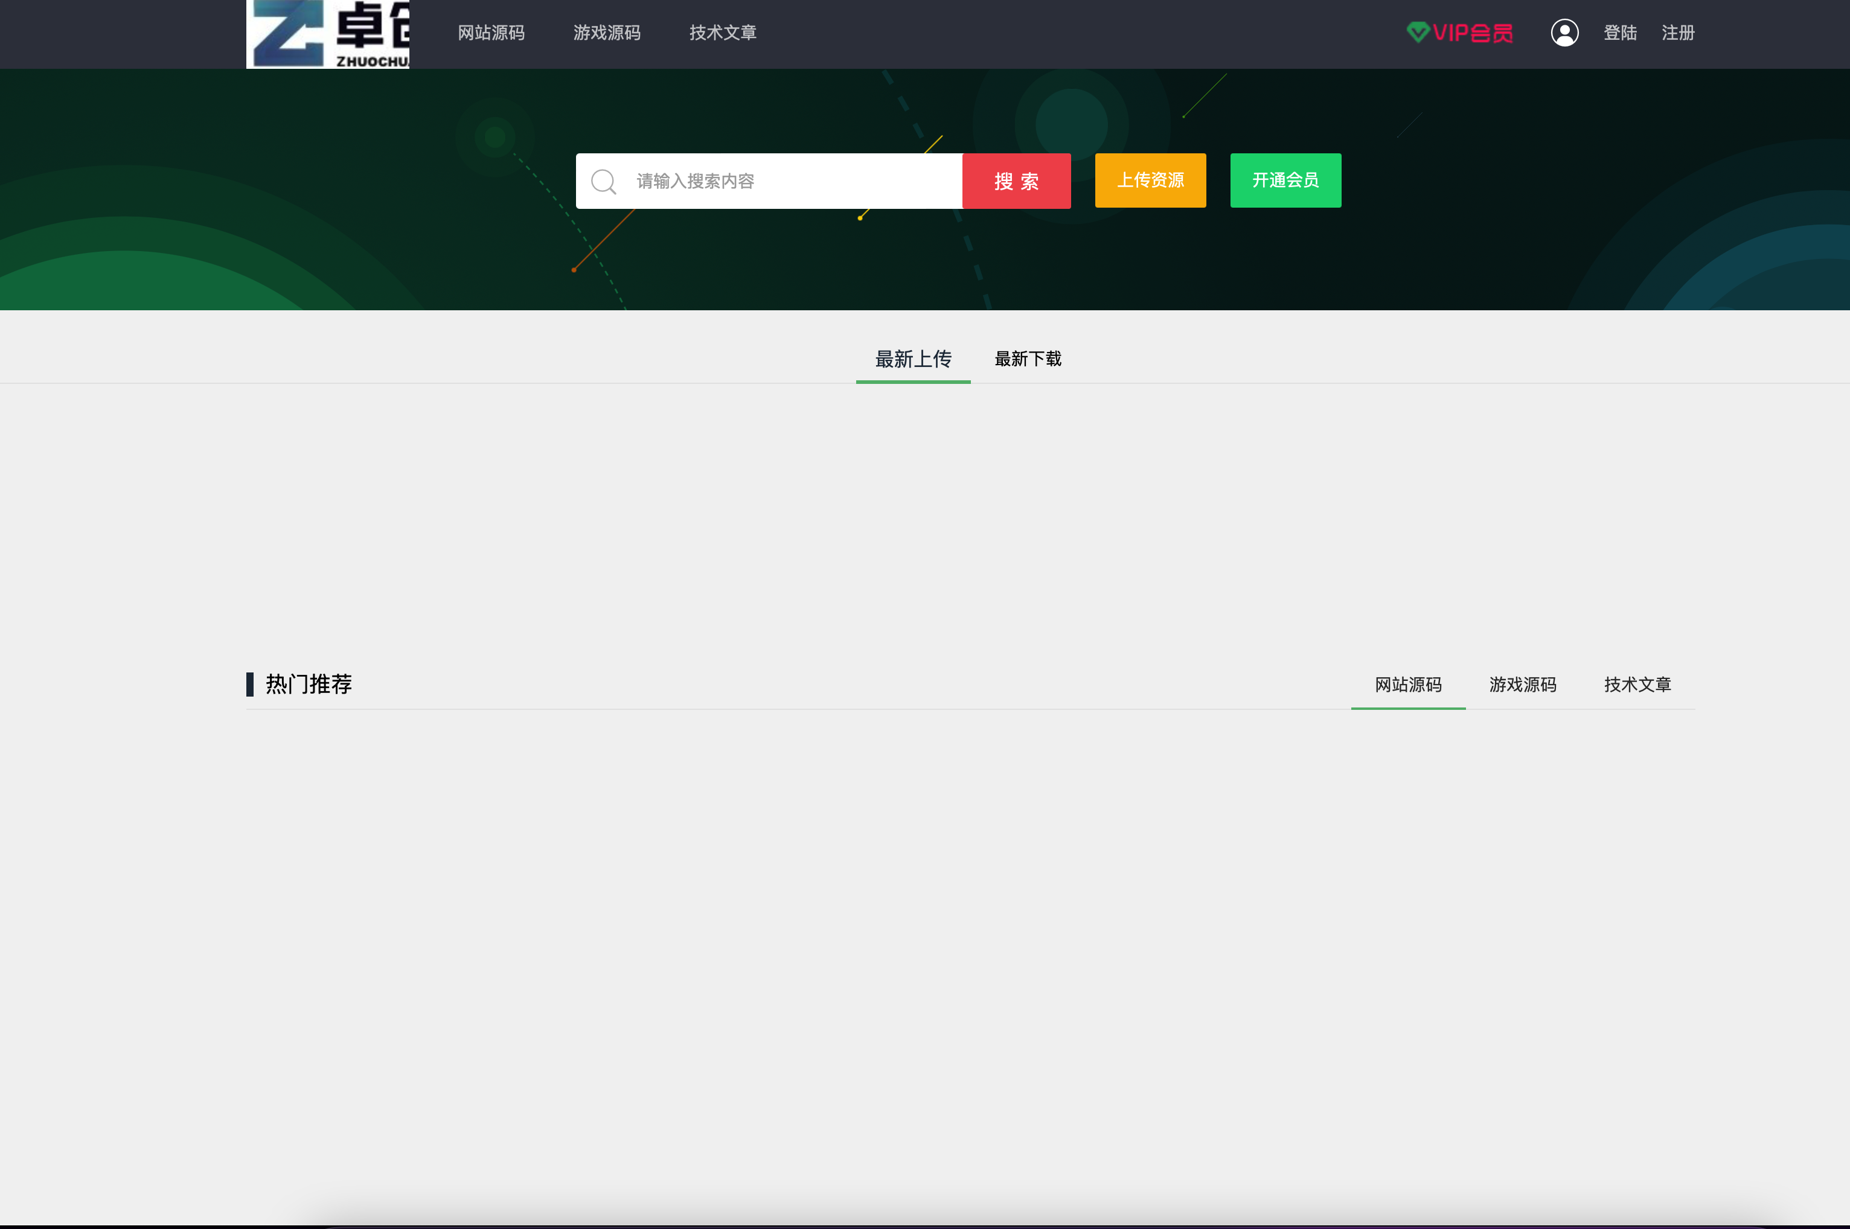Screen dimensions: 1850x1229
Task: Open 游戏源码 in top navigation
Action: pos(607,33)
